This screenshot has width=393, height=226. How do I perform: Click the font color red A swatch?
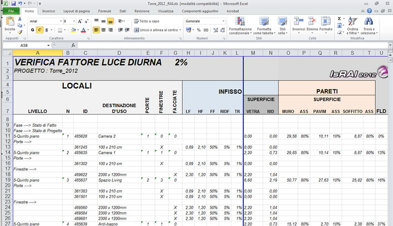(83, 30)
